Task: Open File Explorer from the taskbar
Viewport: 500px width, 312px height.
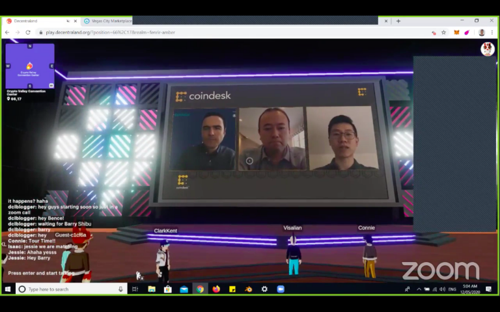Action: (152, 289)
